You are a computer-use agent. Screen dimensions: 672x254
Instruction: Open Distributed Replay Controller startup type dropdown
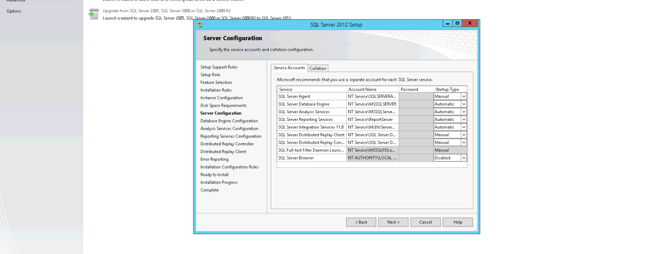[464, 143]
